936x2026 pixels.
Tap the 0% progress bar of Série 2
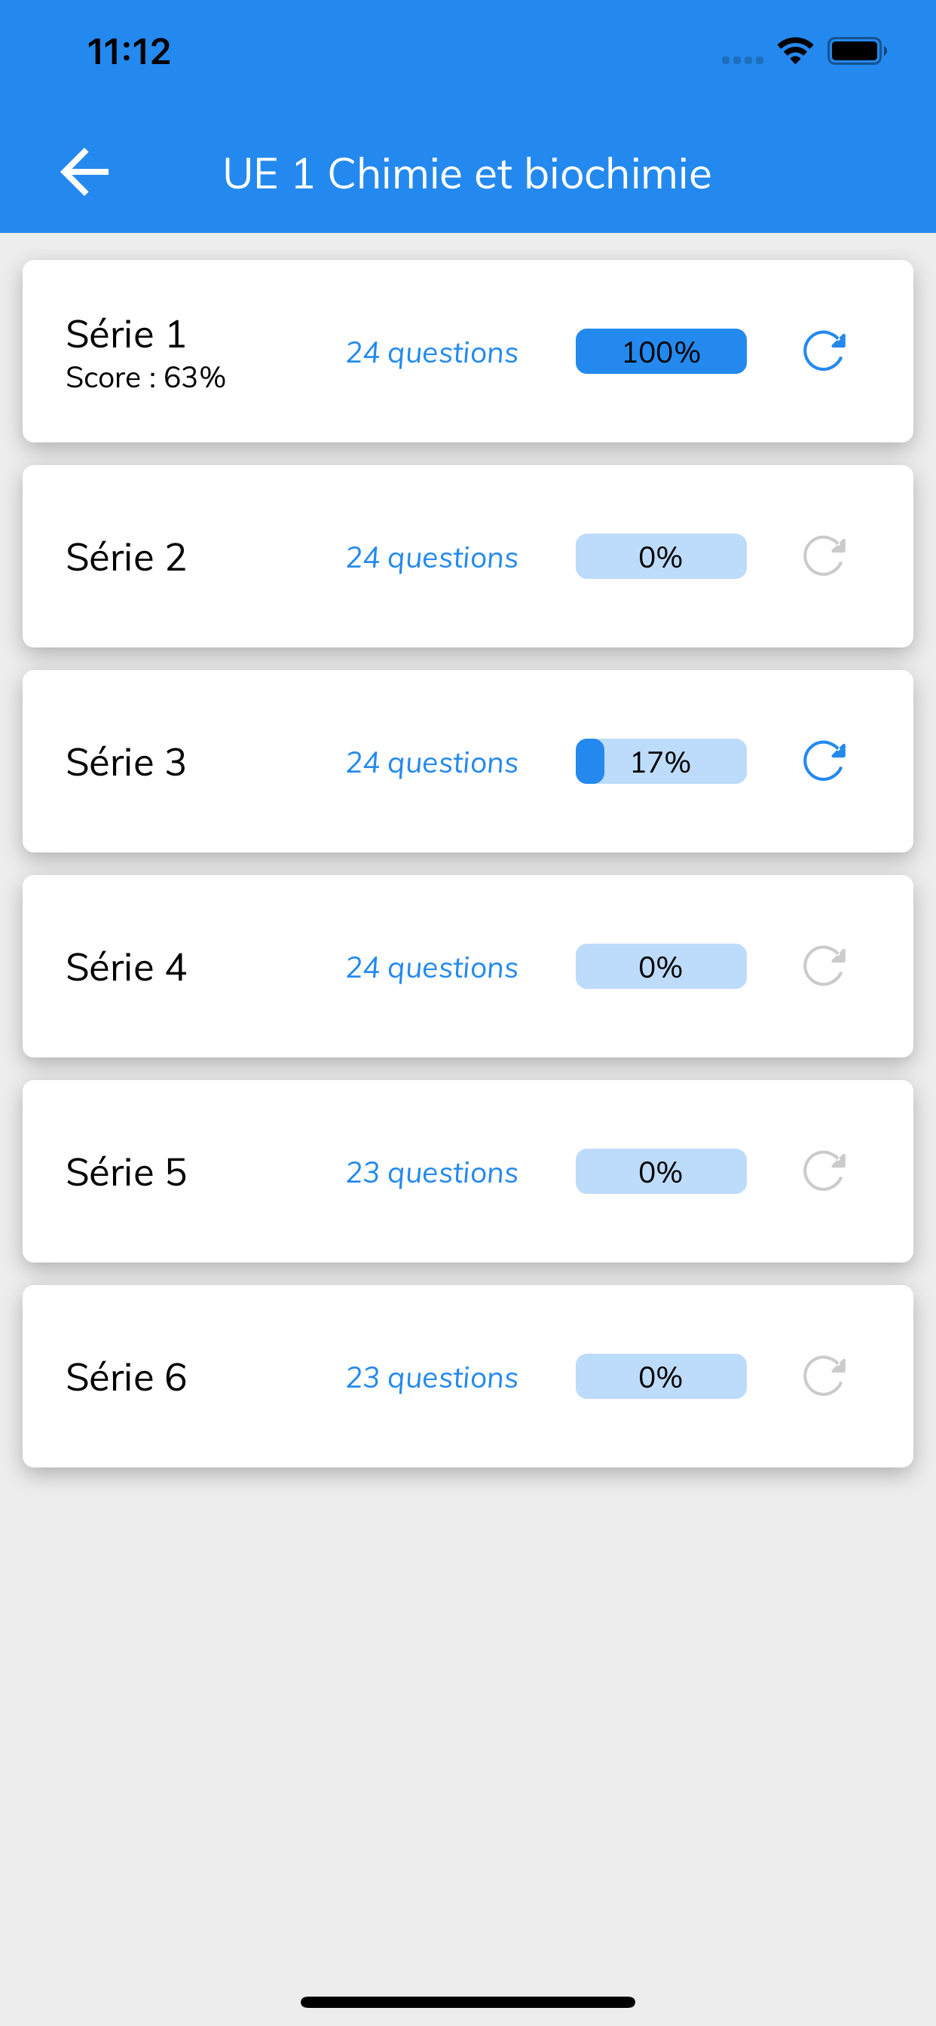661,557
